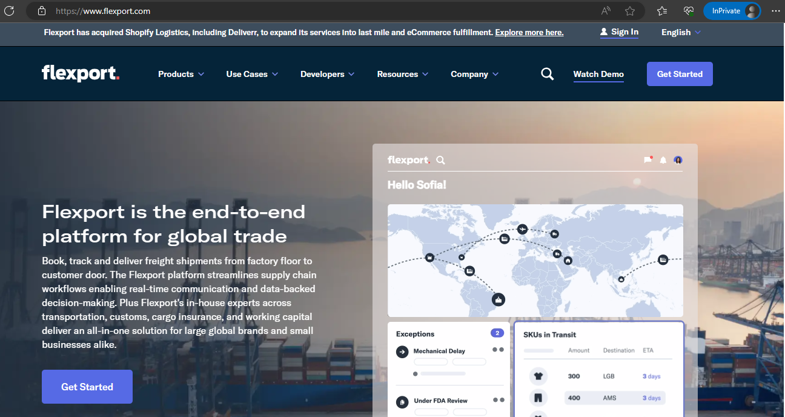This screenshot has width=785, height=417.
Task: Click the pants SKU icon
Action: pos(537,398)
